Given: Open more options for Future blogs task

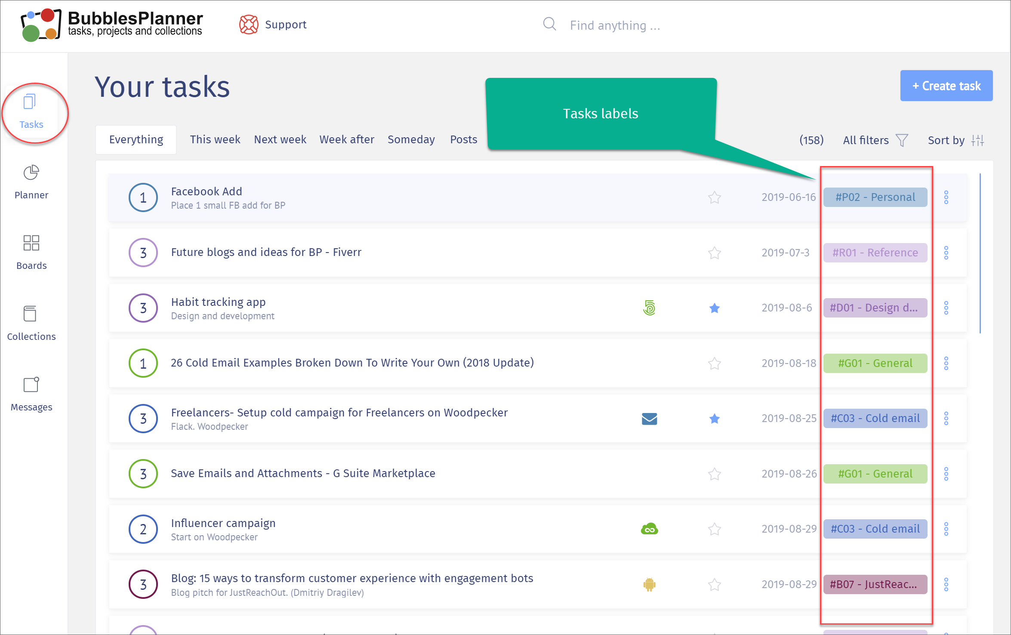Looking at the screenshot, I should (x=946, y=253).
